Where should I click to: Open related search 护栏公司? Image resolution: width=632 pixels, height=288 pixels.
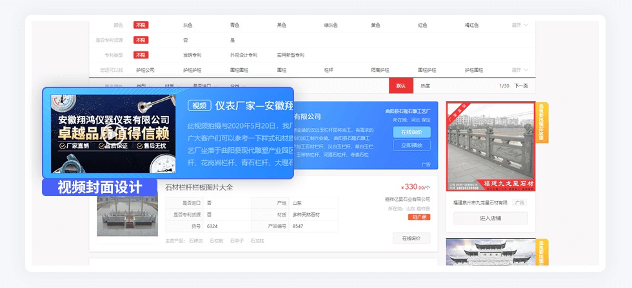coord(145,70)
